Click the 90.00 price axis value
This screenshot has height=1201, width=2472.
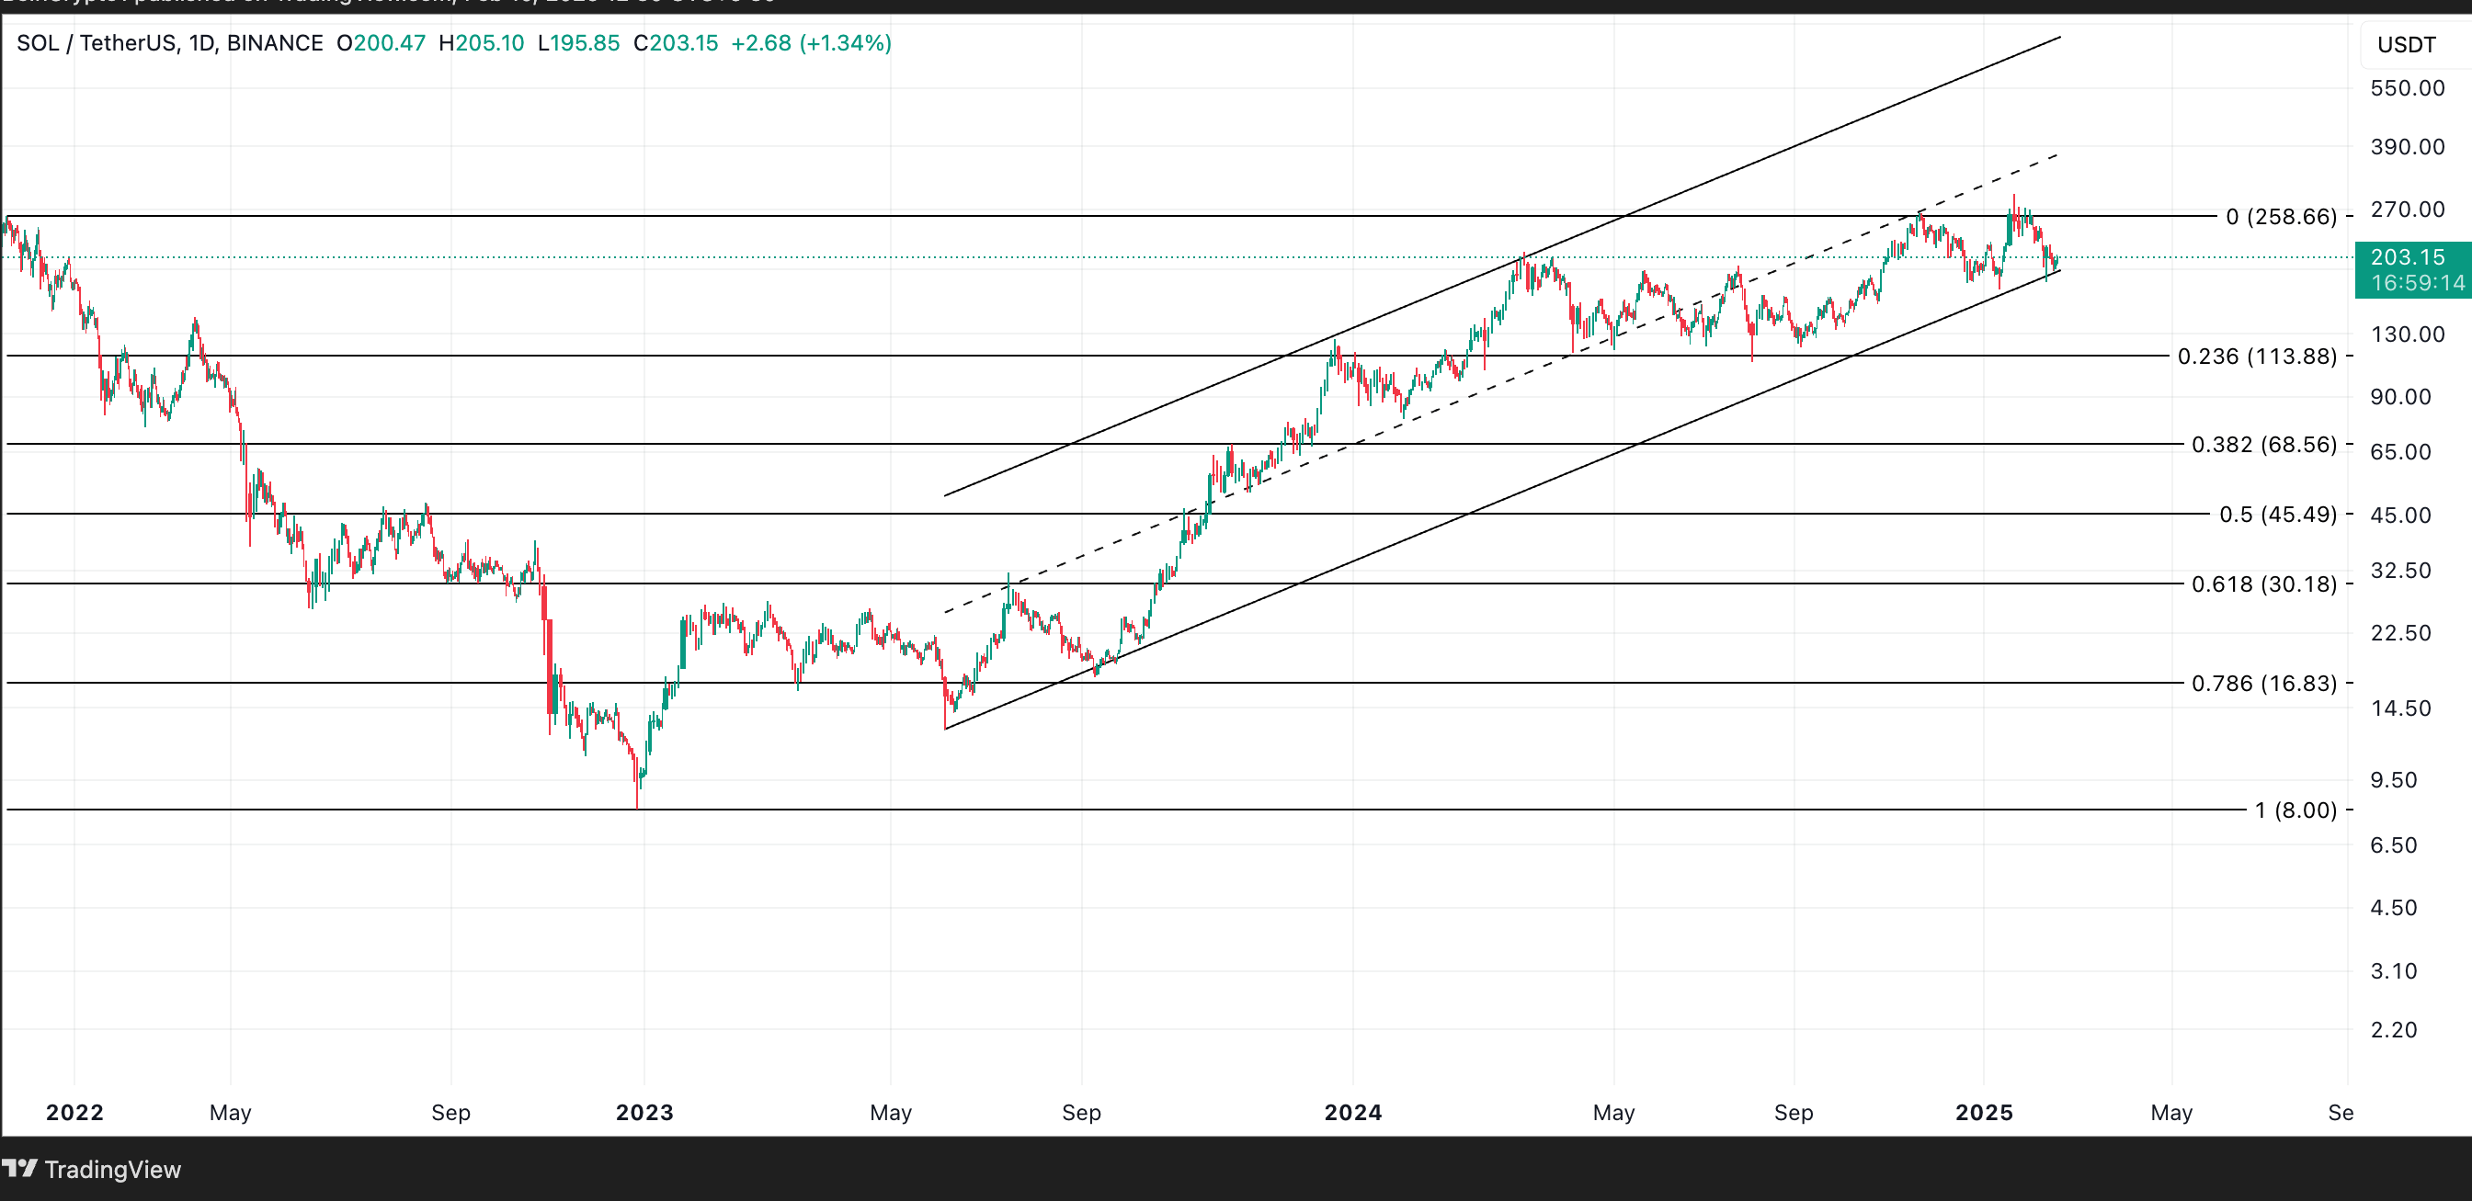[x=2400, y=397]
